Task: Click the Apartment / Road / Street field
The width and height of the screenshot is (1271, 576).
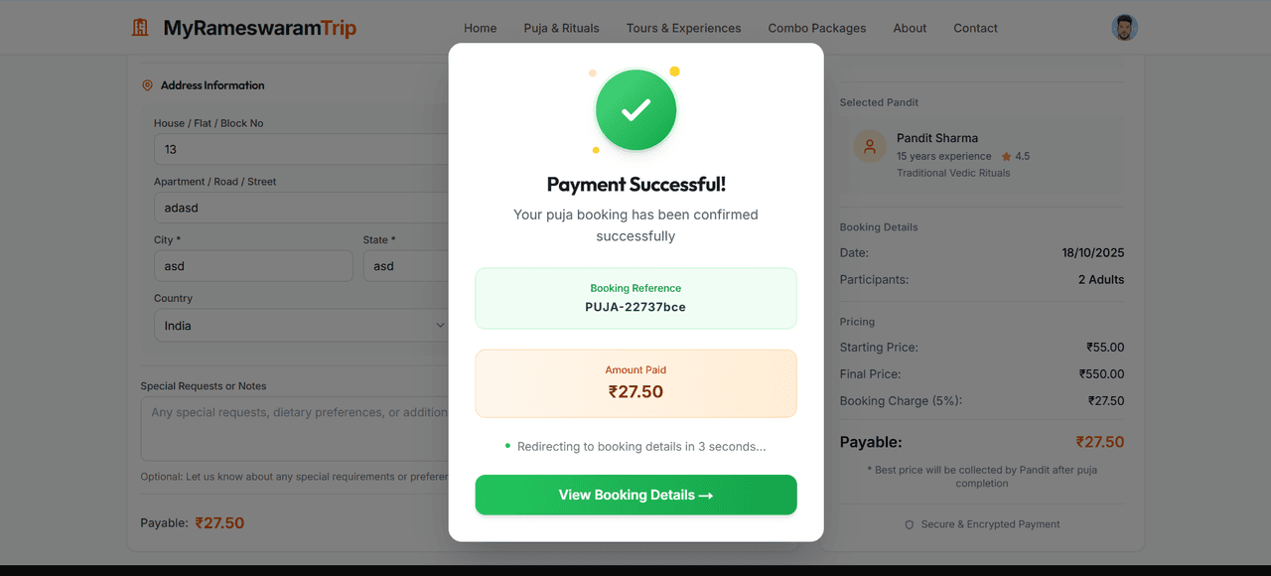Action: click(x=302, y=208)
